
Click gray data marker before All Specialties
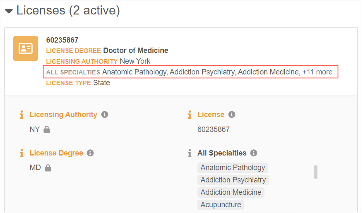190,153
